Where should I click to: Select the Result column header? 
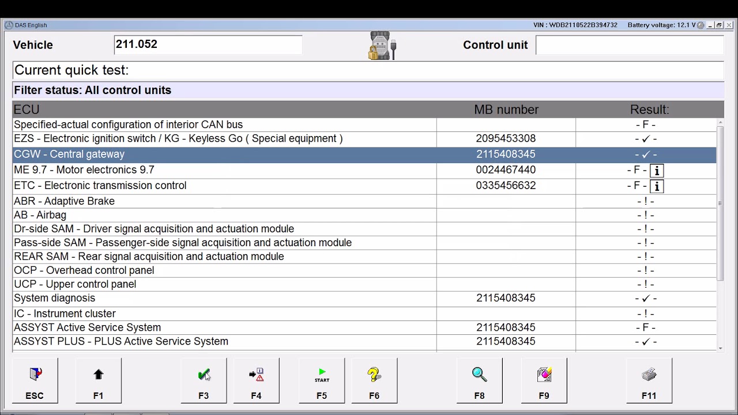pos(649,110)
